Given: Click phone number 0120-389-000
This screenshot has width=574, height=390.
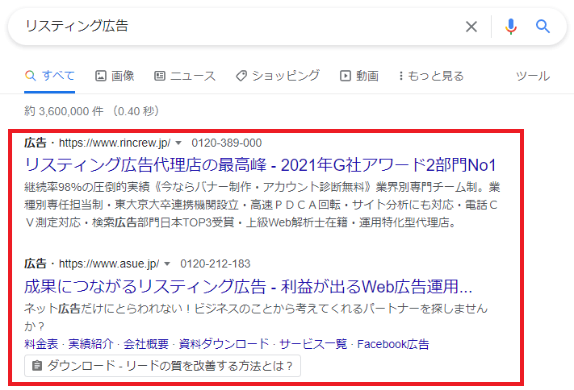Looking at the screenshot, I should click(x=227, y=143).
